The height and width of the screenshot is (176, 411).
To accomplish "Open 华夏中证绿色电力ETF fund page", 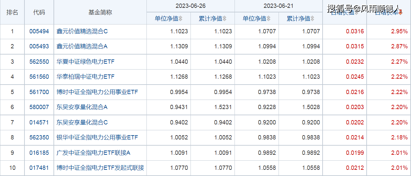I will click(85, 62).
